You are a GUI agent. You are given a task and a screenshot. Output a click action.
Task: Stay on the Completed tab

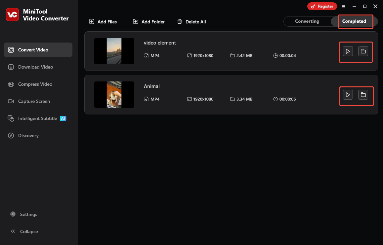[354, 21]
